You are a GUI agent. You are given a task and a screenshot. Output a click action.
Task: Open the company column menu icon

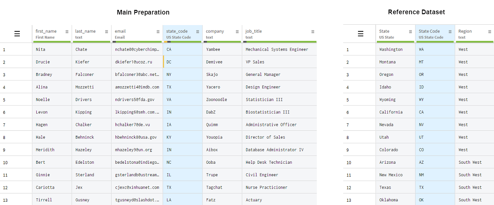237,31
